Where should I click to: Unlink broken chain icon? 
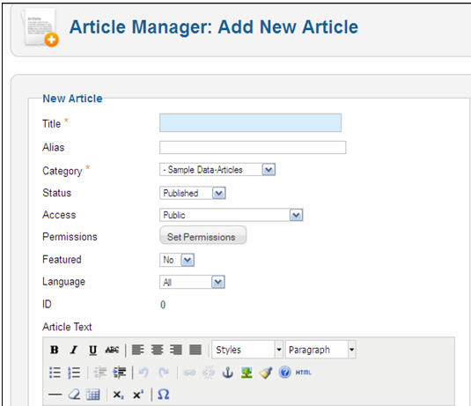pyautogui.click(x=209, y=373)
